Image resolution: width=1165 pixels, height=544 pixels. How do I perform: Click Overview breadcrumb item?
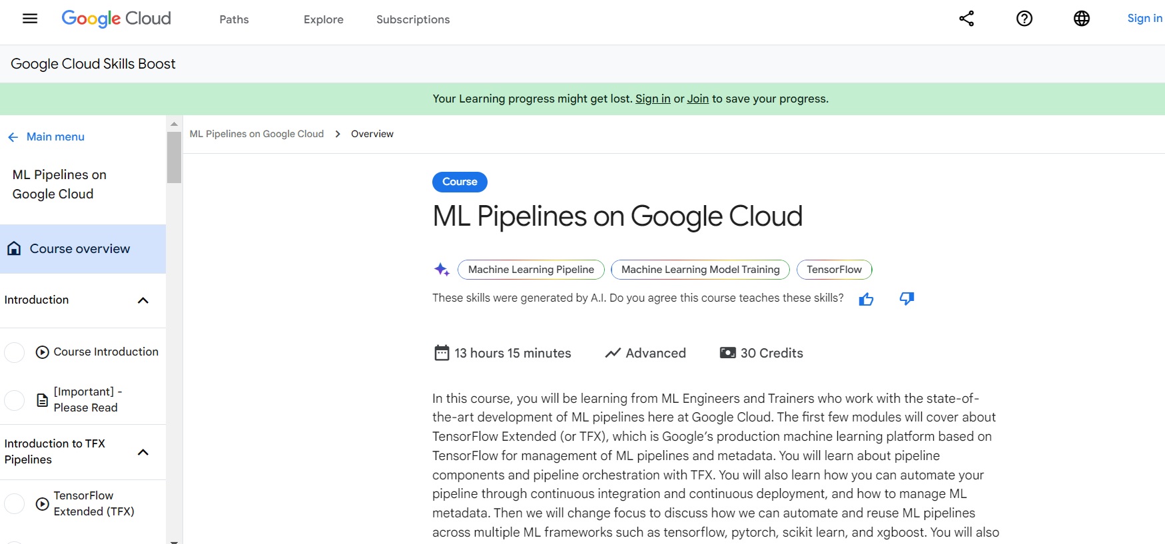tap(372, 134)
